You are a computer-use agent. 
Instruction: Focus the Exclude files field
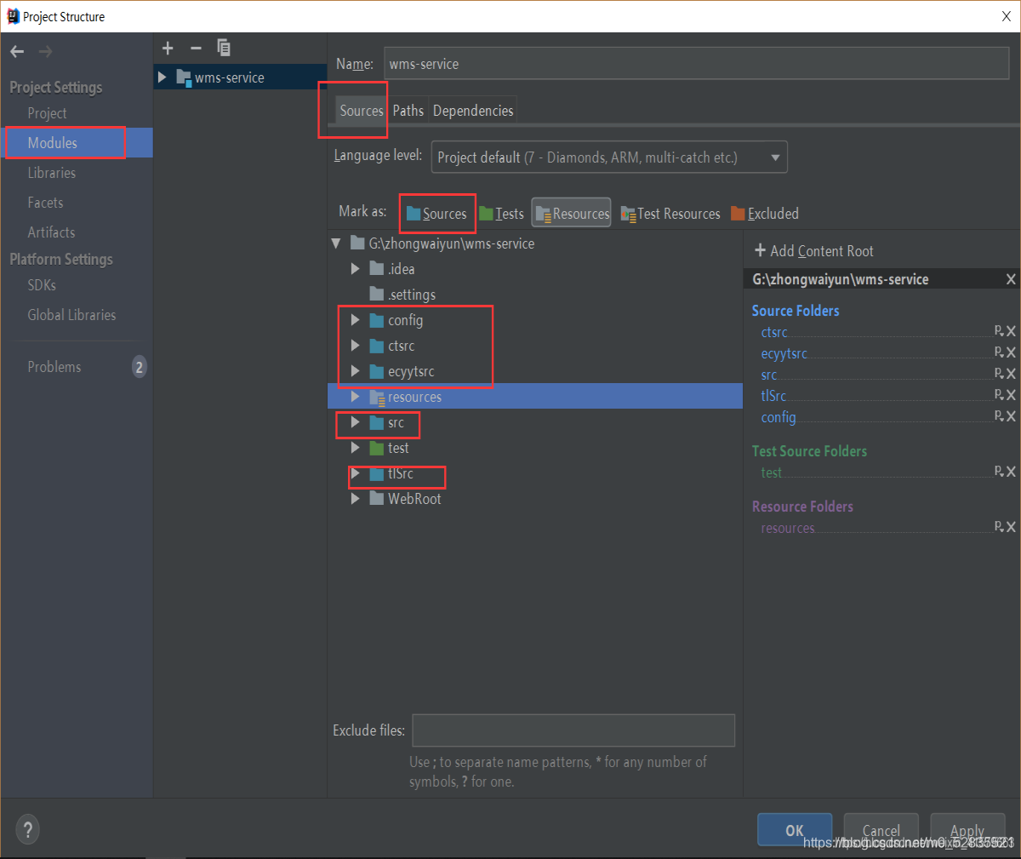[x=573, y=730]
